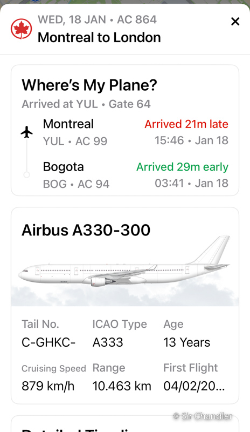Image resolution: width=250 pixels, height=432 pixels.
Task: Tap the Air Canada maple leaf logo
Action: pos(21,29)
